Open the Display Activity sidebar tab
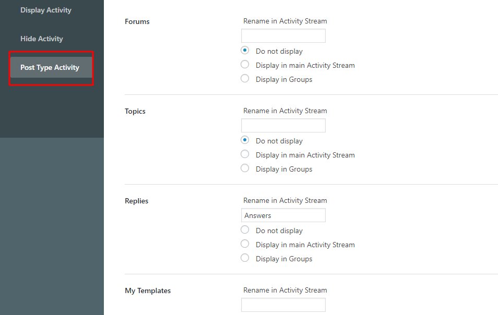498x315 pixels. 46,10
